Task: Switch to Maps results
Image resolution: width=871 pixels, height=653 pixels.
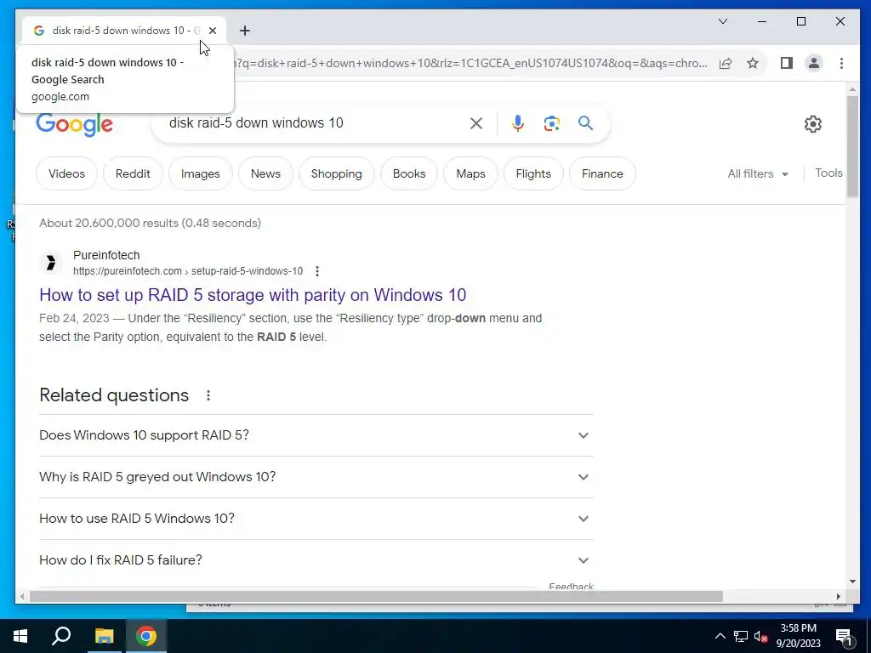Action: pos(470,173)
